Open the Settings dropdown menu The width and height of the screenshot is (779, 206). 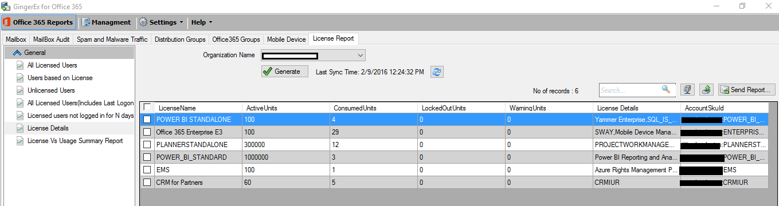point(161,22)
